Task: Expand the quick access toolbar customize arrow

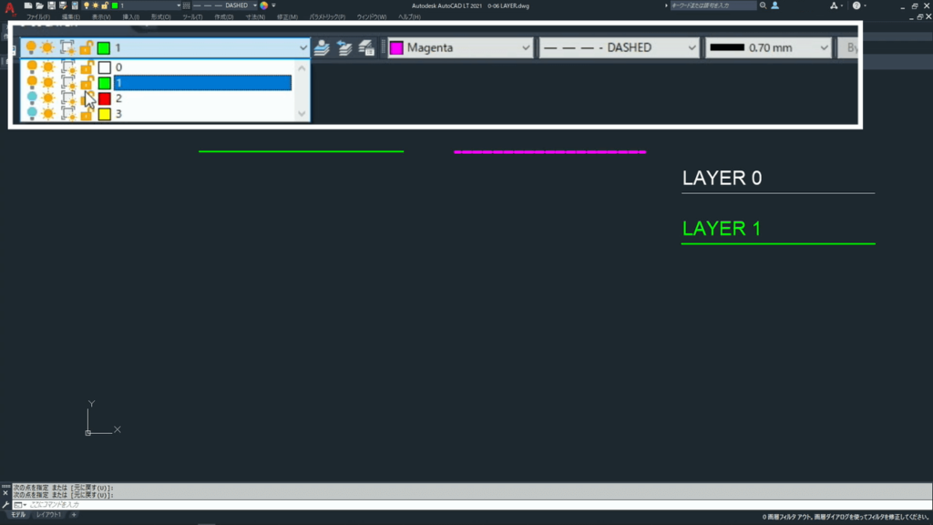Action: point(273,5)
